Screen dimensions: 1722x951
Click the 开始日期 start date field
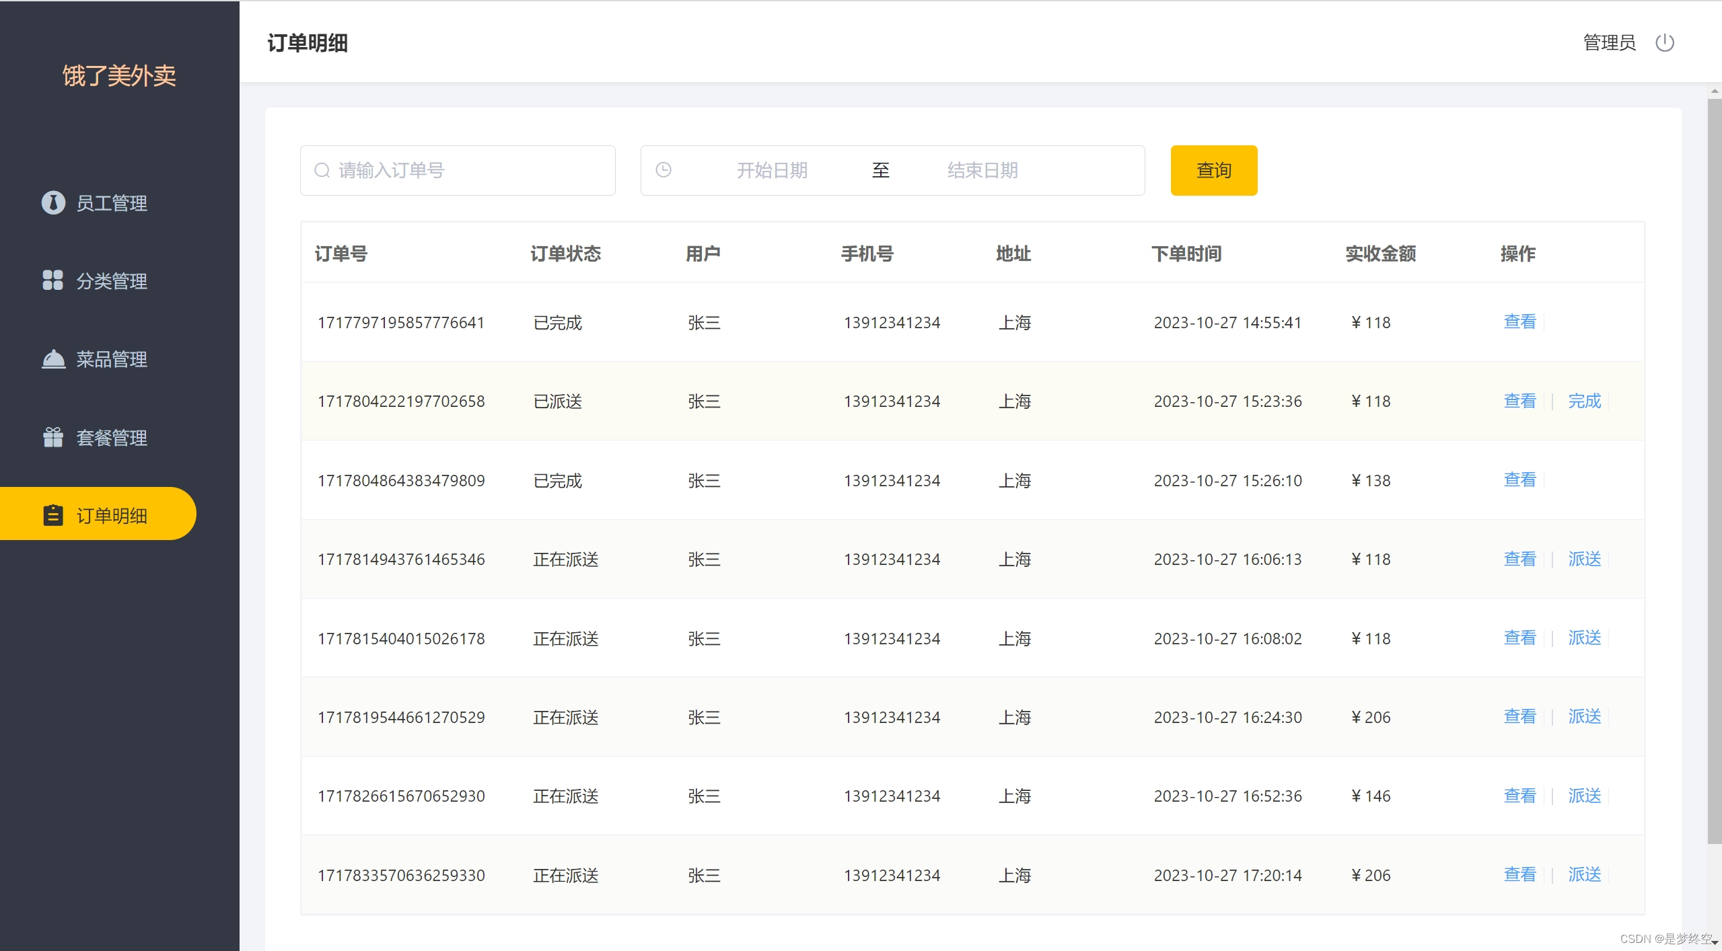pos(772,170)
